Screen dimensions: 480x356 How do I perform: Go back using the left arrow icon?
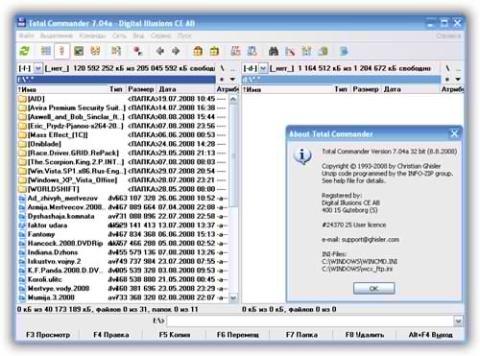[159, 51]
